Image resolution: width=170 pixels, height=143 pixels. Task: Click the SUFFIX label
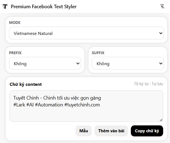98,53
